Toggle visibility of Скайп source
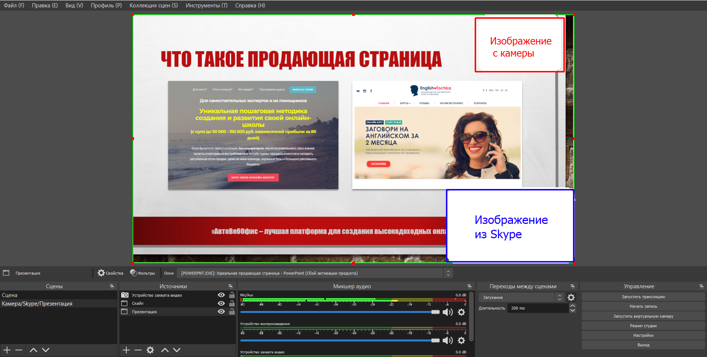Screen dimensions: 707x357 point(221,303)
